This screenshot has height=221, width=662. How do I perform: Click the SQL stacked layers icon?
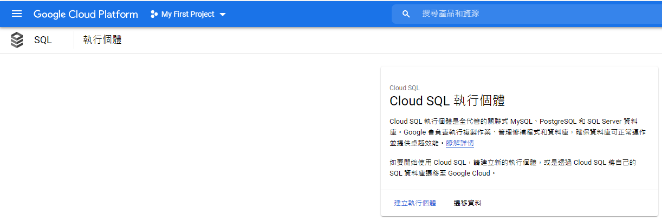(17, 40)
